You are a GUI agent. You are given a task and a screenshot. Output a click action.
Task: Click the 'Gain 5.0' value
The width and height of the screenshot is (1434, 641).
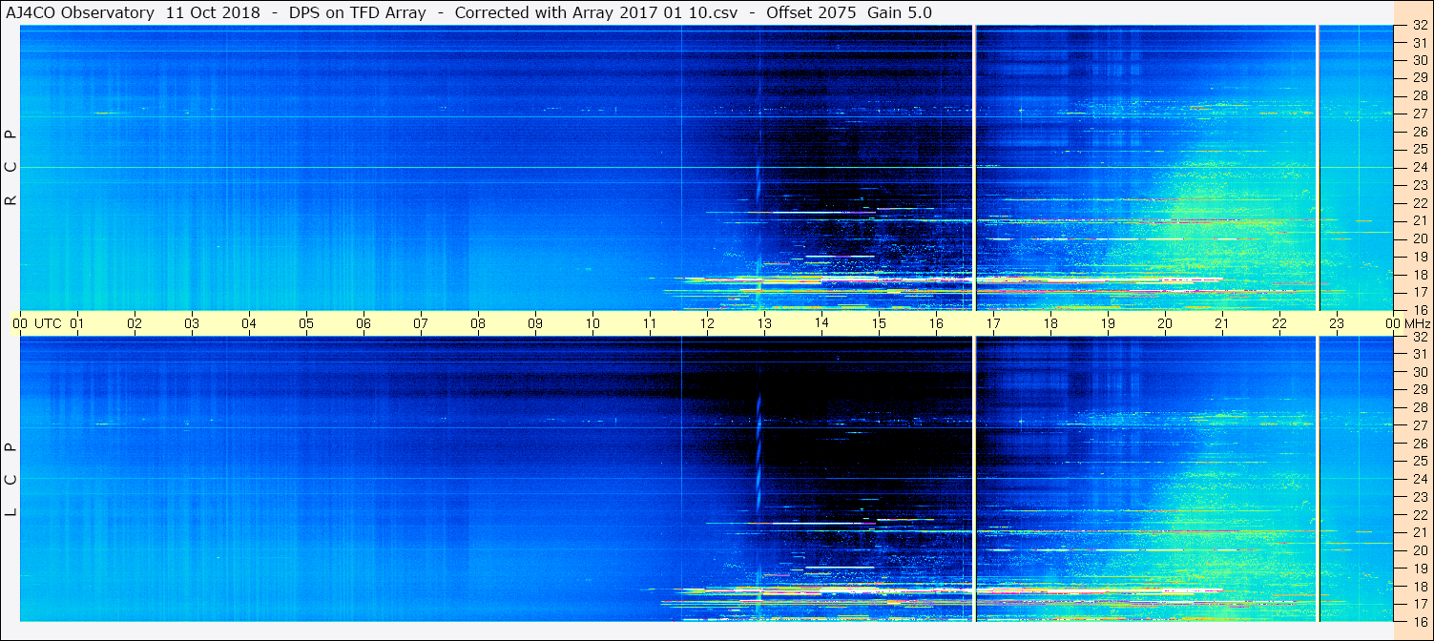pyautogui.click(x=900, y=12)
